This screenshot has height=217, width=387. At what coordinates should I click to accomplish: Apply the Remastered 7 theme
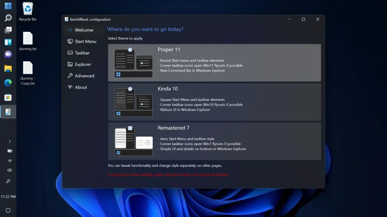coord(215,141)
